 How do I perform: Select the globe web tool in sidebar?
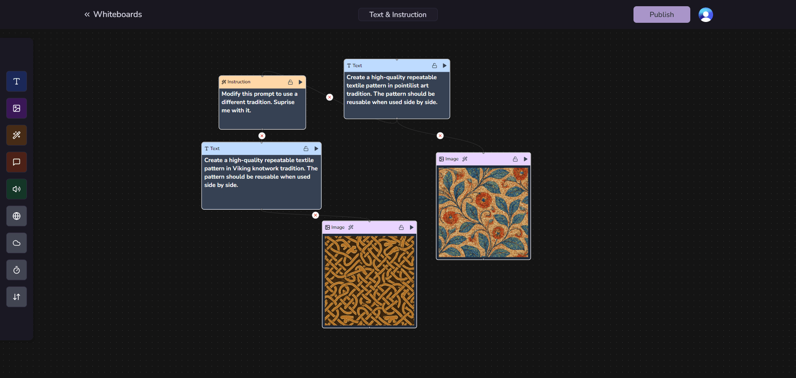[x=17, y=216]
